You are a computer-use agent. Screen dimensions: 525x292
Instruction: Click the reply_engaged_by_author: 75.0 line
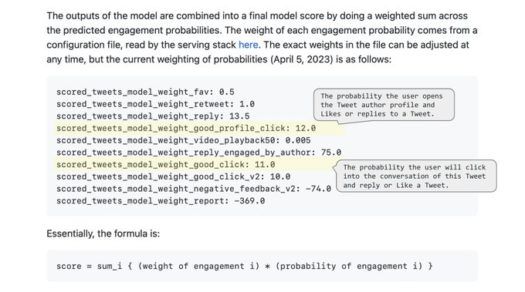pos(199,153)
